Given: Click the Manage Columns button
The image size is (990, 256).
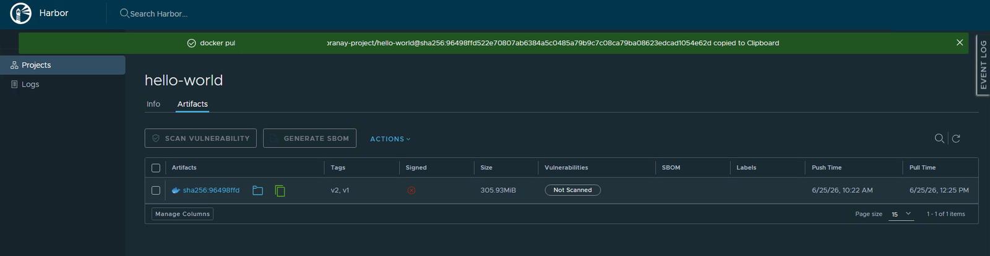Looking at the screenshot, I should point(183,214).
